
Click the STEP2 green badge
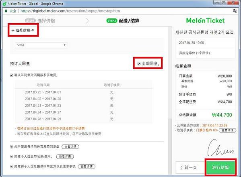point(112,20)
